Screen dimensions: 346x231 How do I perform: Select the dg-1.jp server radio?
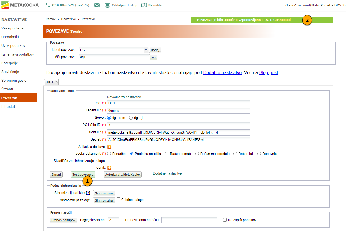(131, 118)
